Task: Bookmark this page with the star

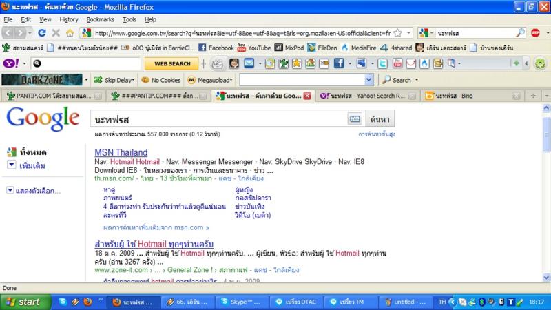Action: click(398, 33)
